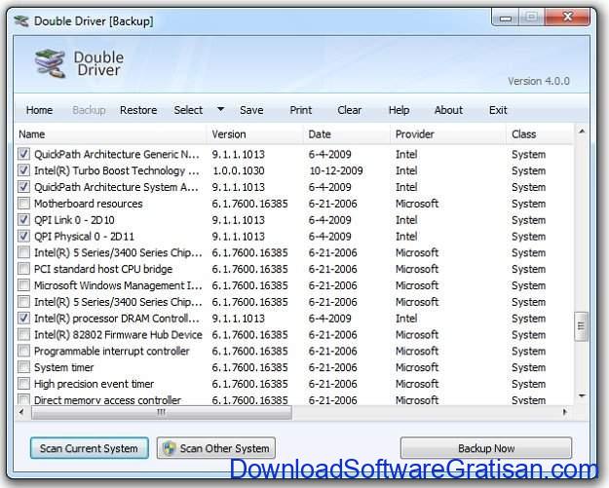Click the shield icon on Scan Other System

tap(170, 448)
